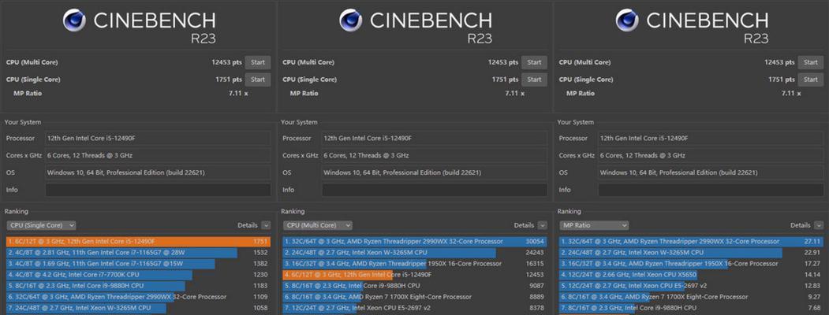Select i7-1165G7 @15W row in single core ranking
Image resolution: width=829 pixels, height=315 pixels.
tap(139, 264)
